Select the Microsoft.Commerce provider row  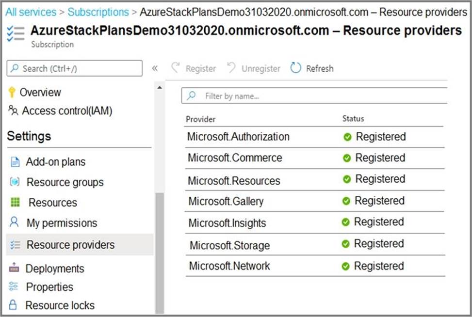(314, 158)
